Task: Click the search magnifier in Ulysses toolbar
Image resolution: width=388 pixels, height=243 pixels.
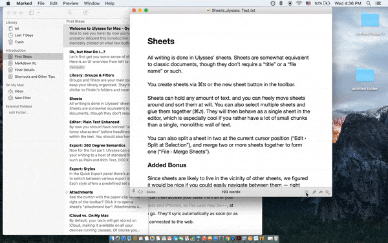Action: [70, 13]
